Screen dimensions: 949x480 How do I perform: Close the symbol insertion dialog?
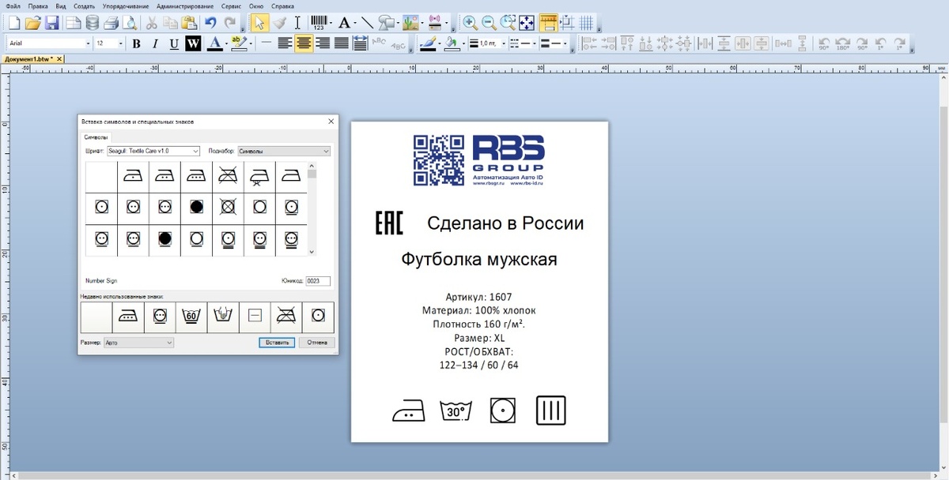[x=331, y=122]
